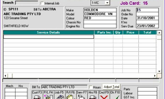165x99 pixels.
Task: Click the Job No field with 15
Action: [x=147, y=10]
